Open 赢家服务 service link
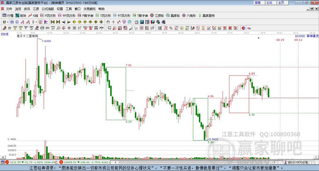This screenshot has width=319, height=171. (x=207, y=16)
